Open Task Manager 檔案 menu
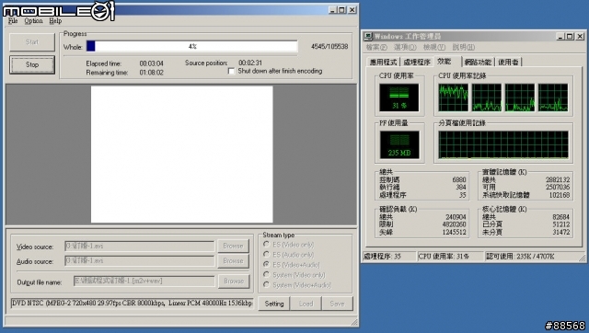The height and width of the screenshot is (333, 589). (x=376, y=47)
